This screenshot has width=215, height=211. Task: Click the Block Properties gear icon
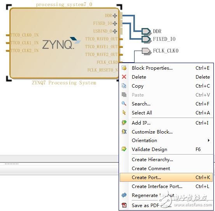124,68
